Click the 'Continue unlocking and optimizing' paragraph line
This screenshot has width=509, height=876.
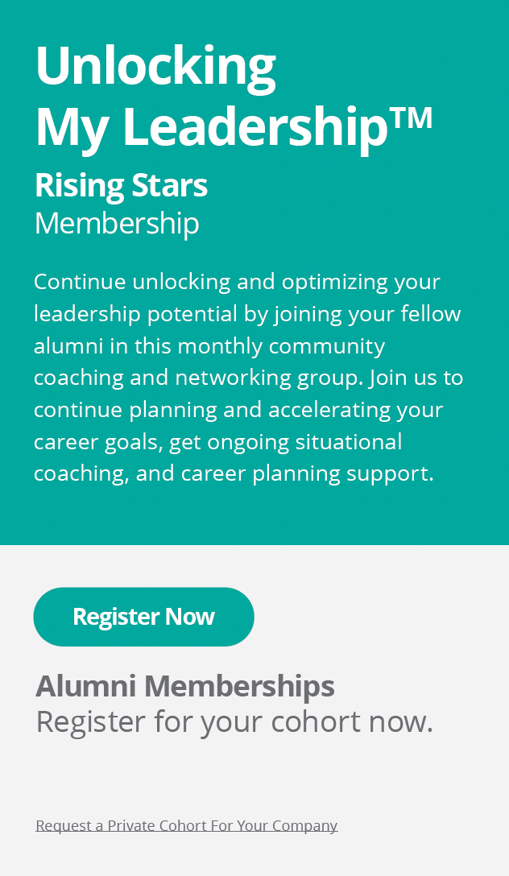pos(237,282)
